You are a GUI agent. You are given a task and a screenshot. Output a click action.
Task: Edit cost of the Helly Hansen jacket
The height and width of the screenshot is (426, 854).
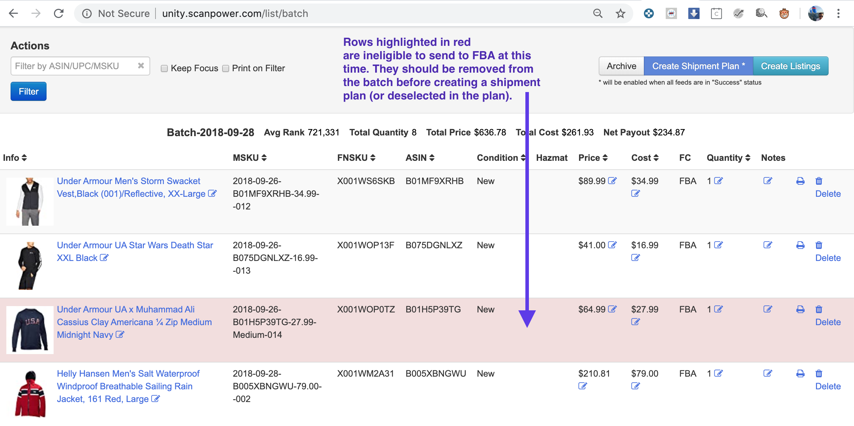point(635,386)
